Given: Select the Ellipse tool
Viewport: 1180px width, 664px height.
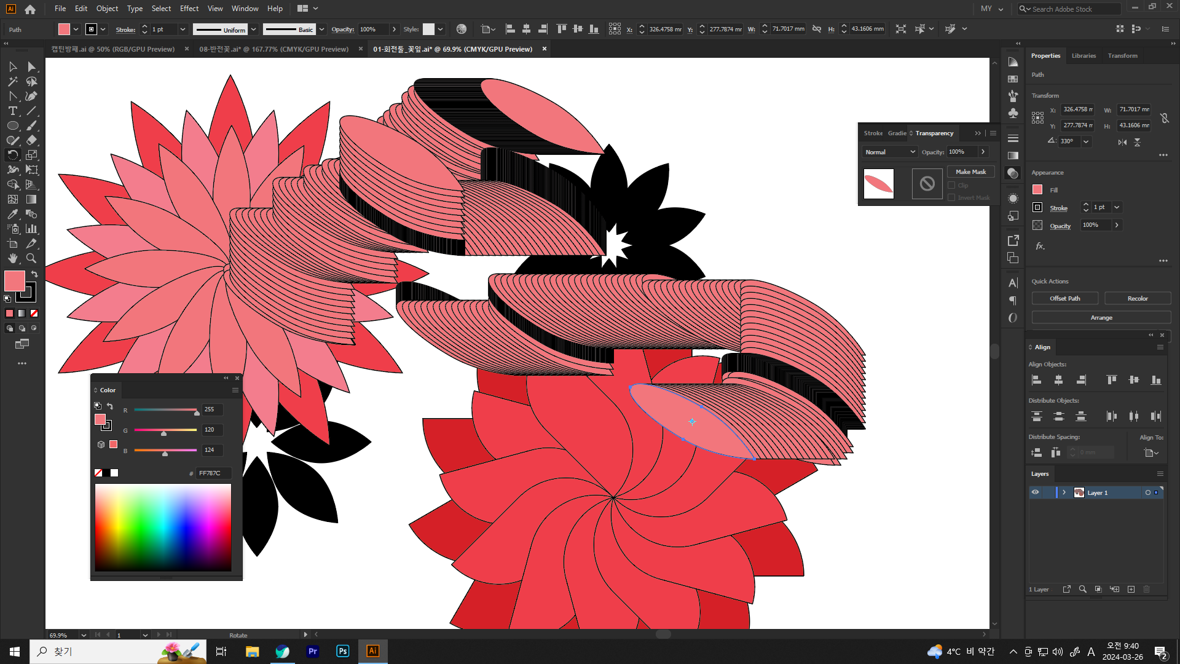Looking at the screenshot, I should (12, 126).
